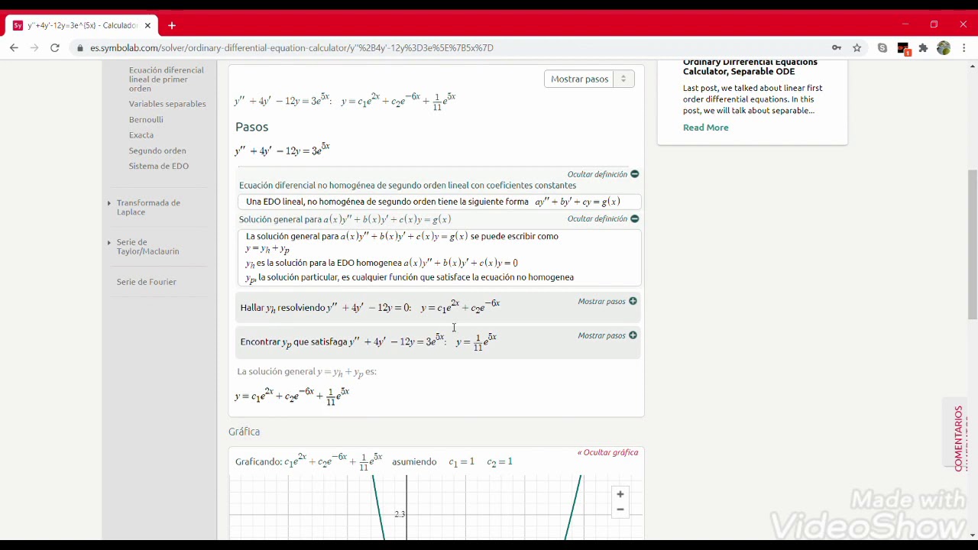Click the page vertical scrollbar

point(972,244)
